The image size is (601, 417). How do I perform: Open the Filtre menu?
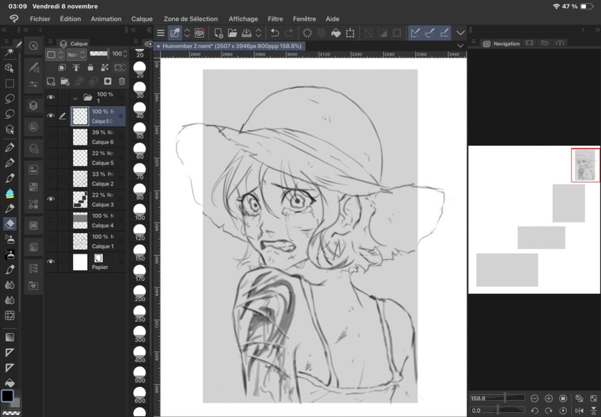[275, 19]
